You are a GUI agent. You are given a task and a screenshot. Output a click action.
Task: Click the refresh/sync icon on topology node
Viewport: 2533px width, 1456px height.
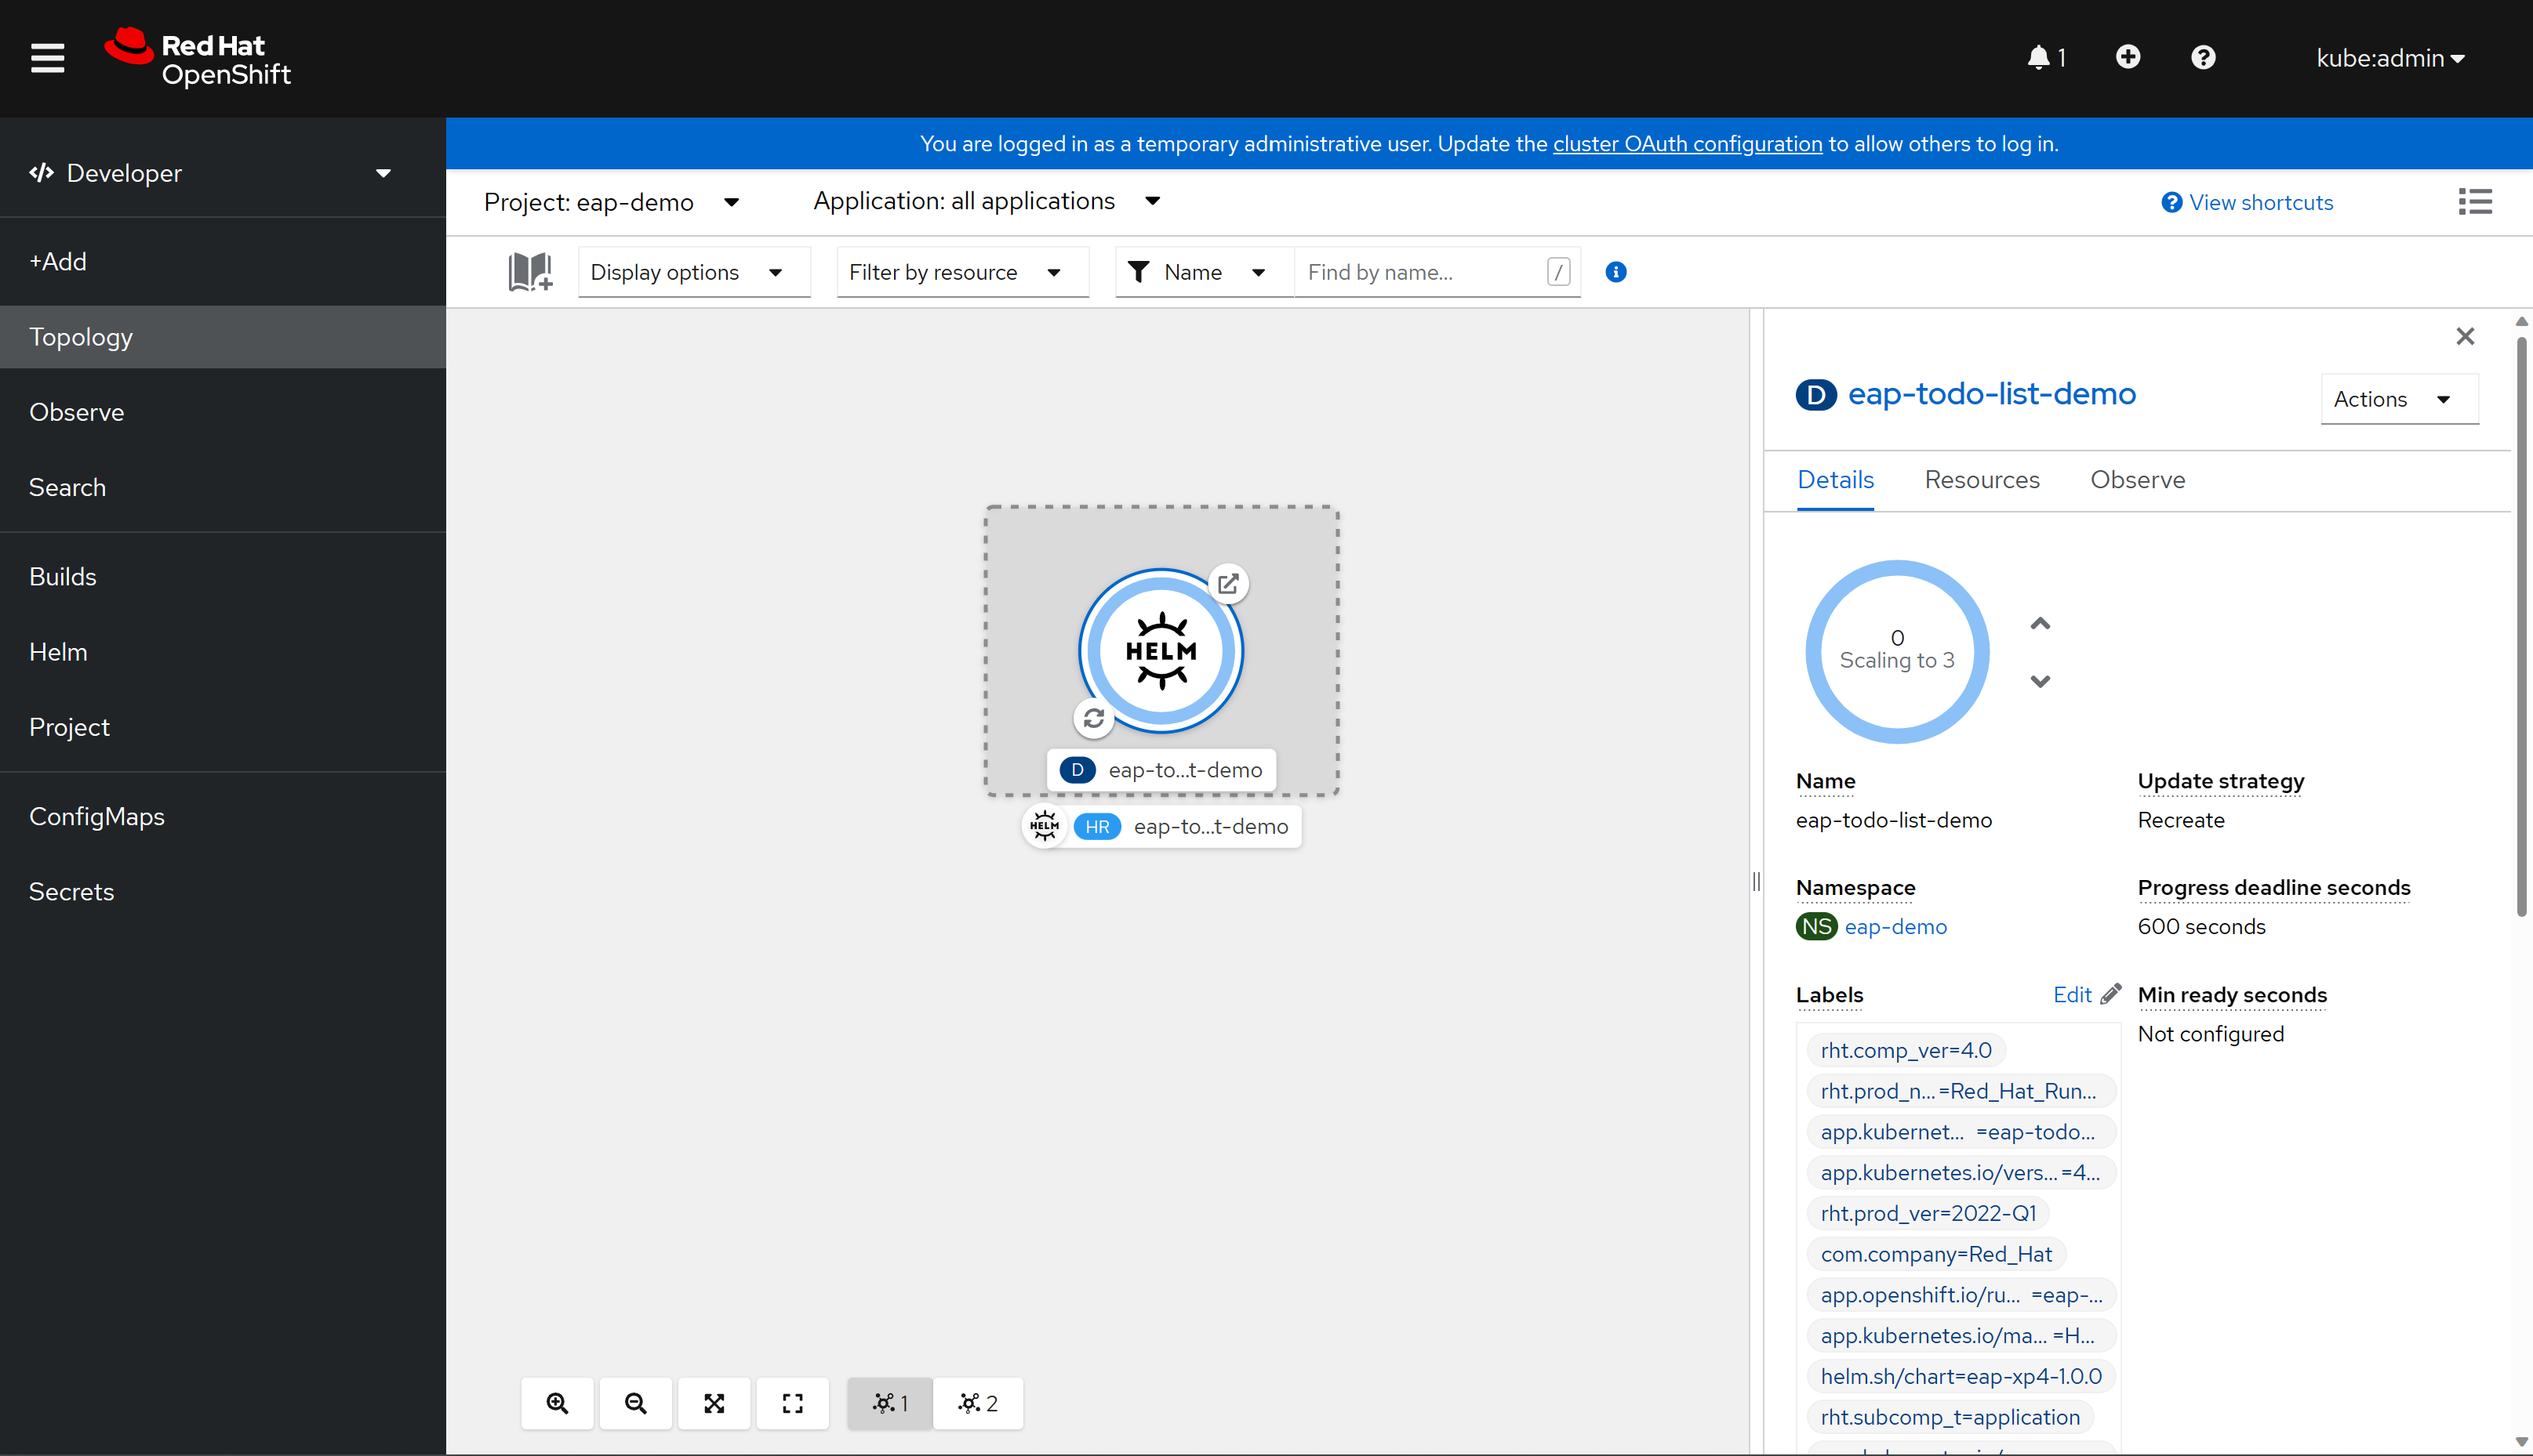pos(1092,719)
